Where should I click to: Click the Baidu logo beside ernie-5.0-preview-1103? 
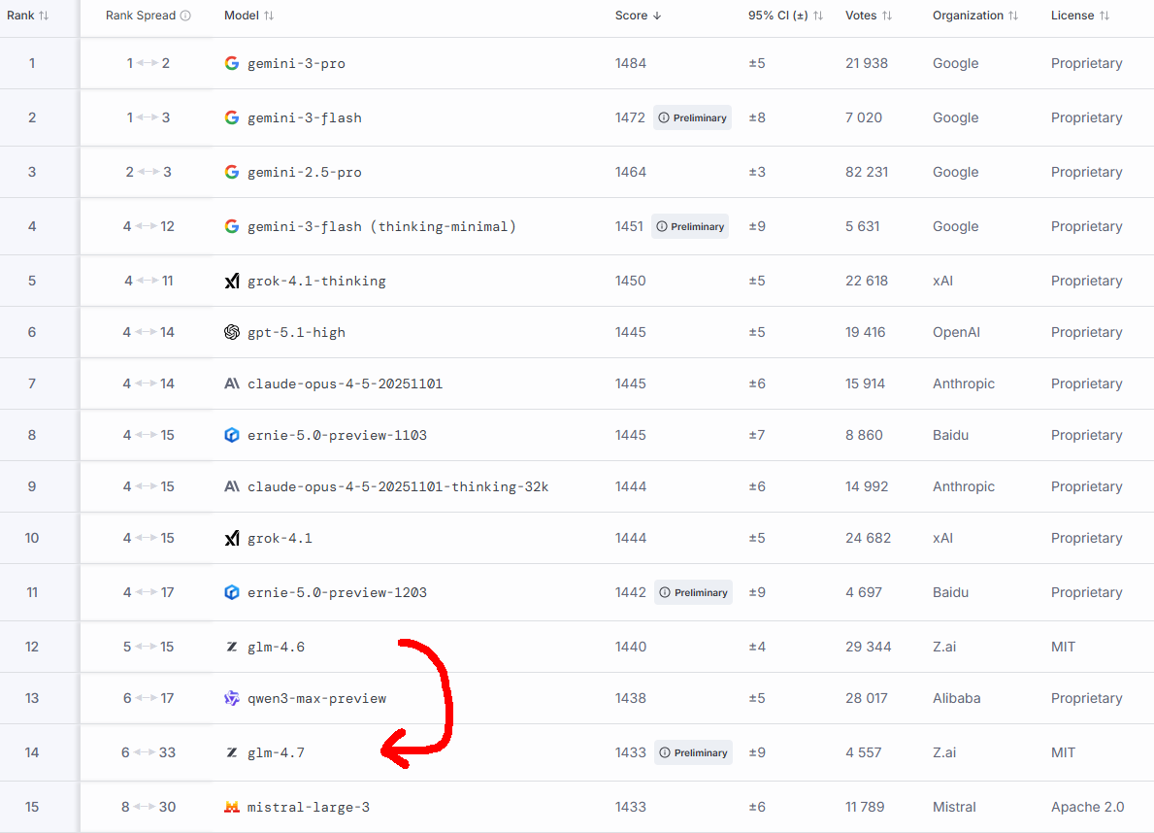232,435
